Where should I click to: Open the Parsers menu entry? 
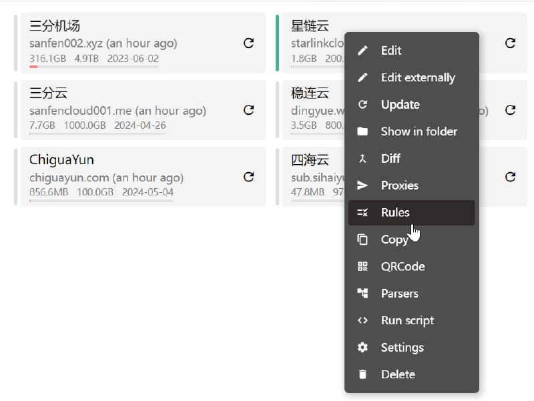click(400, 293)
